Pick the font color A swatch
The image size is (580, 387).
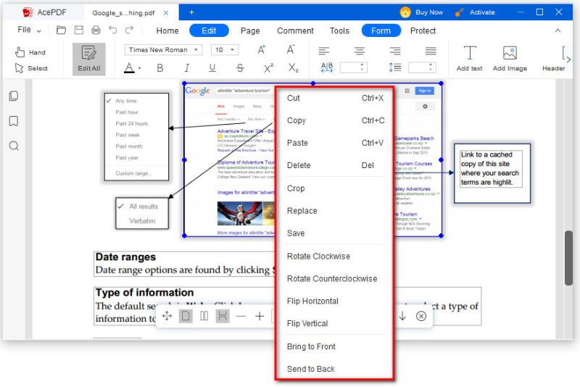pos(129,67)
